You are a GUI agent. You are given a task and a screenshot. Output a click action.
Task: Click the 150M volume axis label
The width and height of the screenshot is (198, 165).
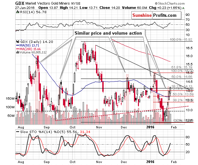[10, 98]
